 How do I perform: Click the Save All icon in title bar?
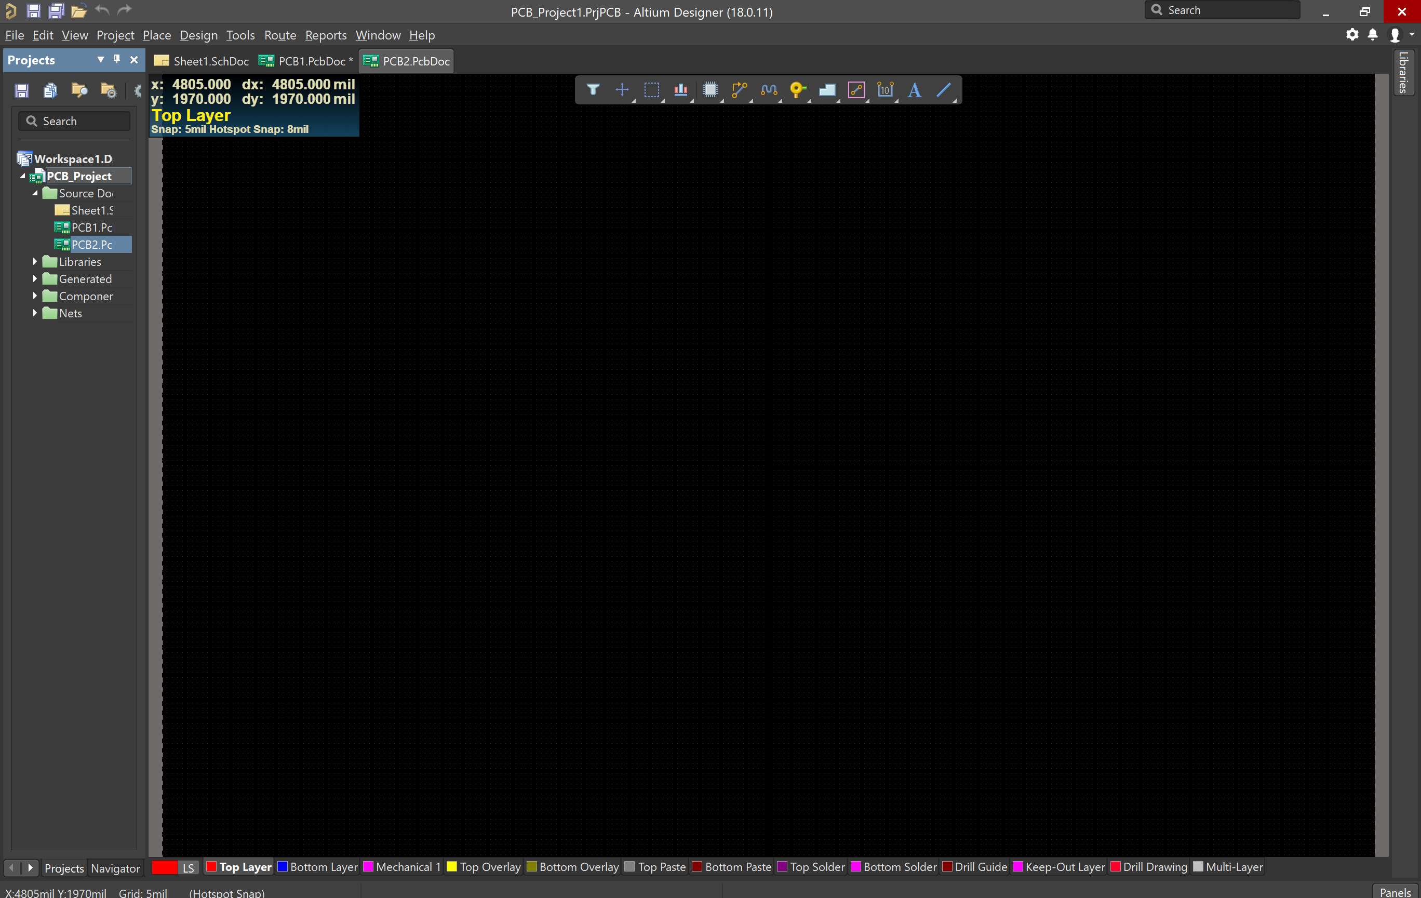click(56, 10)
